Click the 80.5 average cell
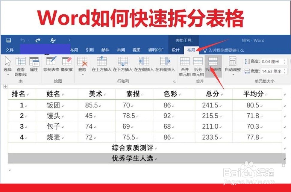The height and width of the screenshot is (192, 291). (x=257, y=105)
